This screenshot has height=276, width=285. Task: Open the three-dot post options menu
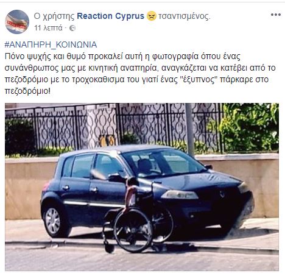(x=276, y=15)
